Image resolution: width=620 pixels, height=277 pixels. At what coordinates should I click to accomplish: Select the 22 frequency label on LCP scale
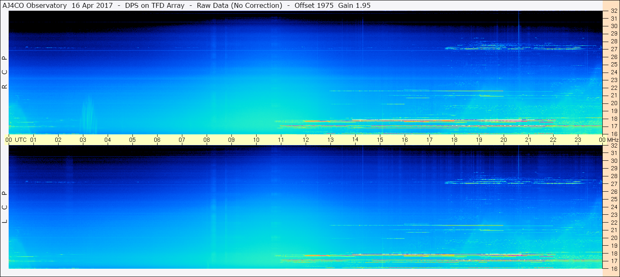pos(613,223)
